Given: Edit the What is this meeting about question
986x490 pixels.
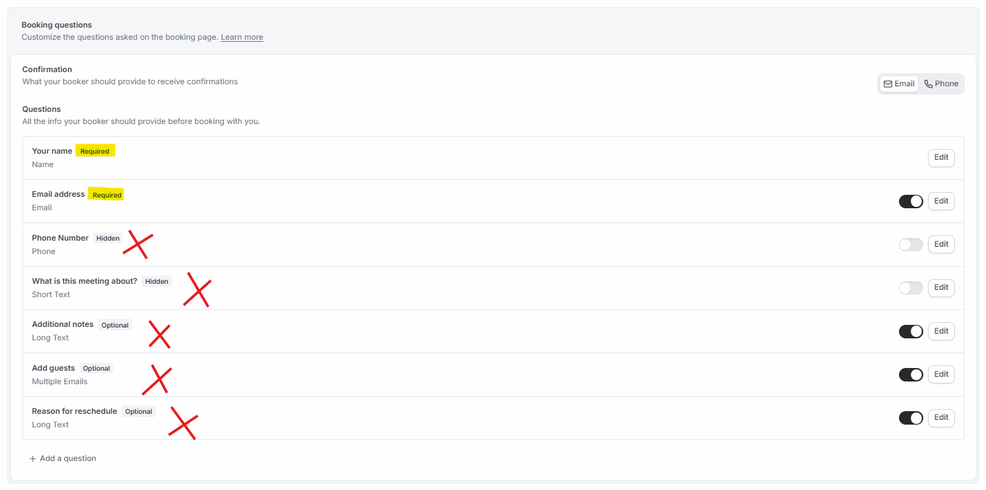Looking at the screenshot, I should coord(941,288).
